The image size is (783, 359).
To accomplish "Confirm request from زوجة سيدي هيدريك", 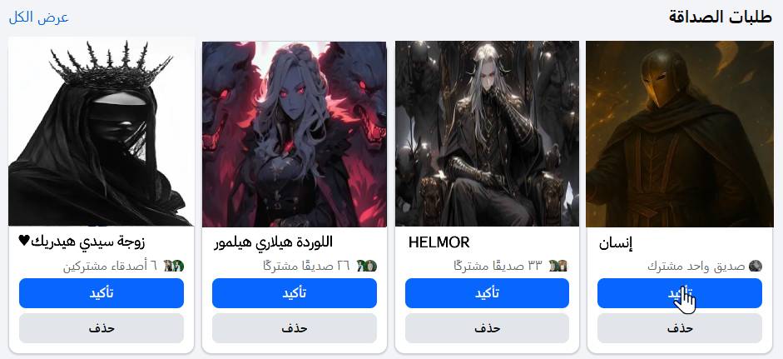I will pos(102,293).
